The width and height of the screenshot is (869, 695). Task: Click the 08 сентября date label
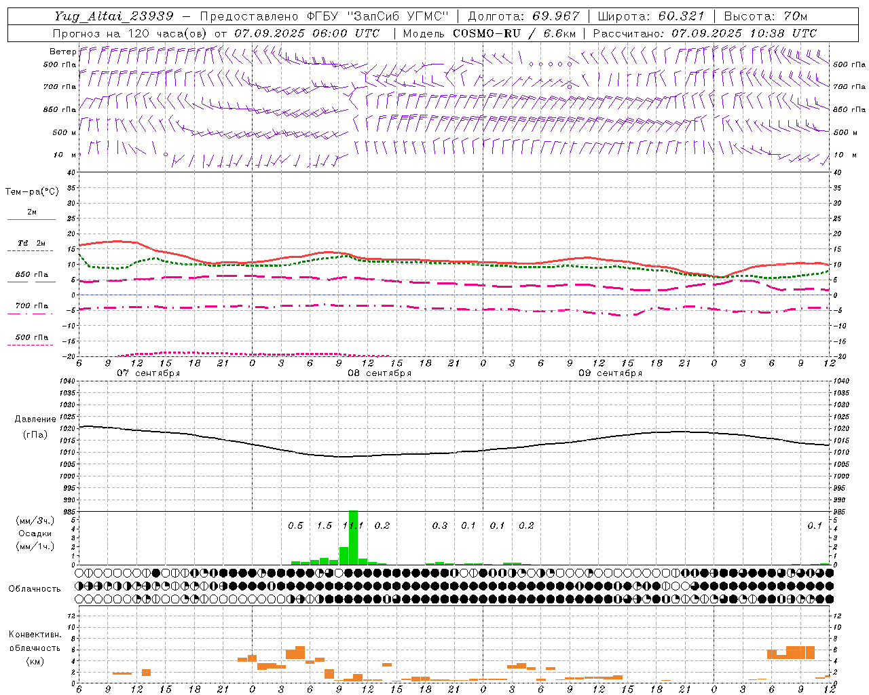tap(380, 373)
